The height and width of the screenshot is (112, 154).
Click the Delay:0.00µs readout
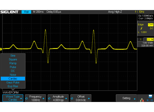pos(54,12)
